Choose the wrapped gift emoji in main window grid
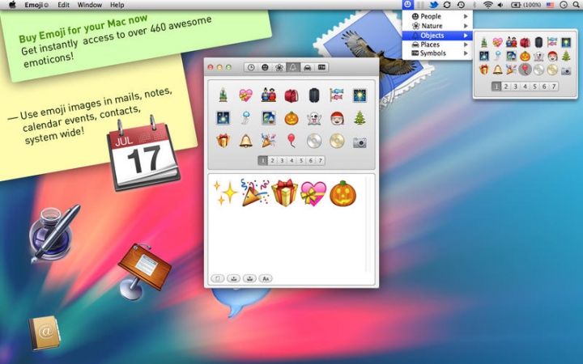 coord(223,141)
